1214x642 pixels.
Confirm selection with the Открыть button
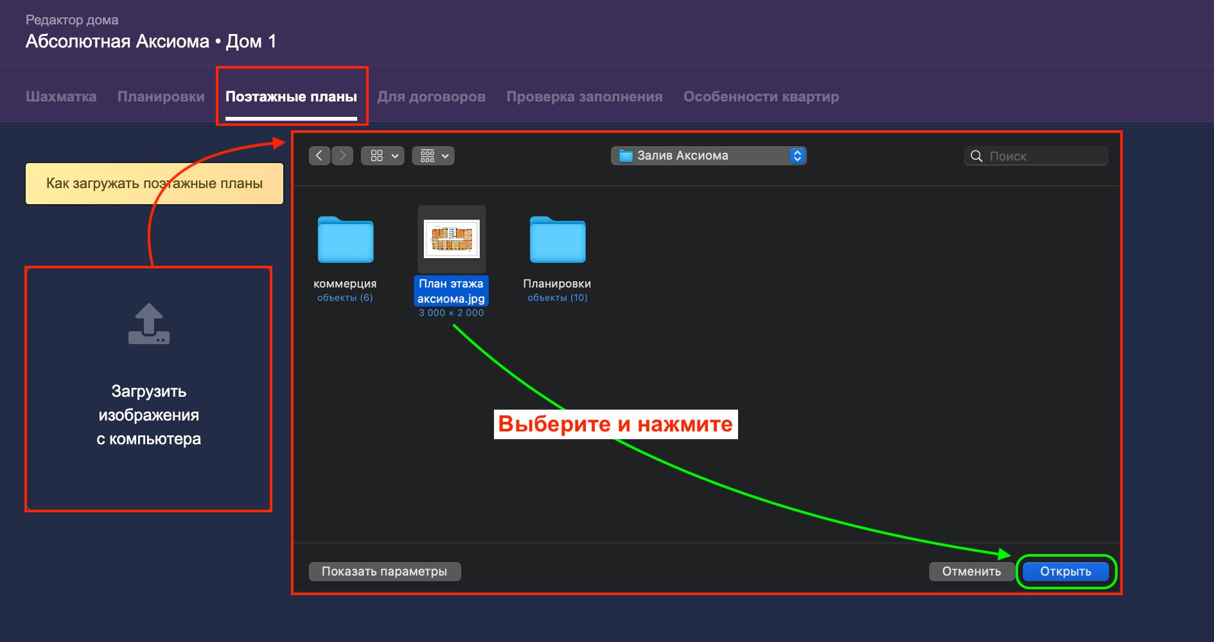pyautogui.click(x=1066, y=571)
